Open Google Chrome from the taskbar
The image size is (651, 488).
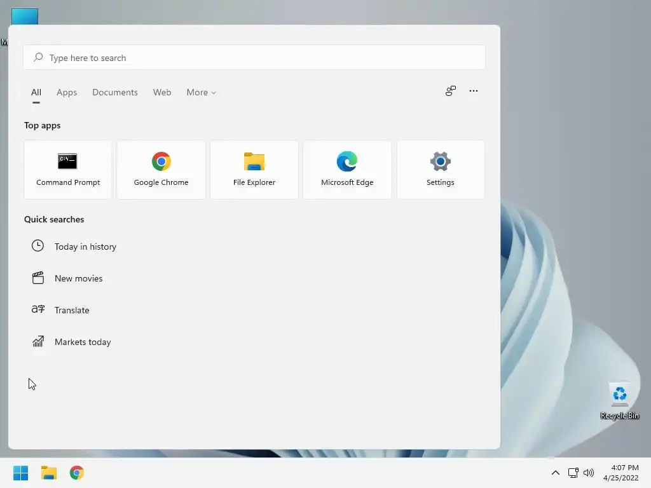coord(77,473)
